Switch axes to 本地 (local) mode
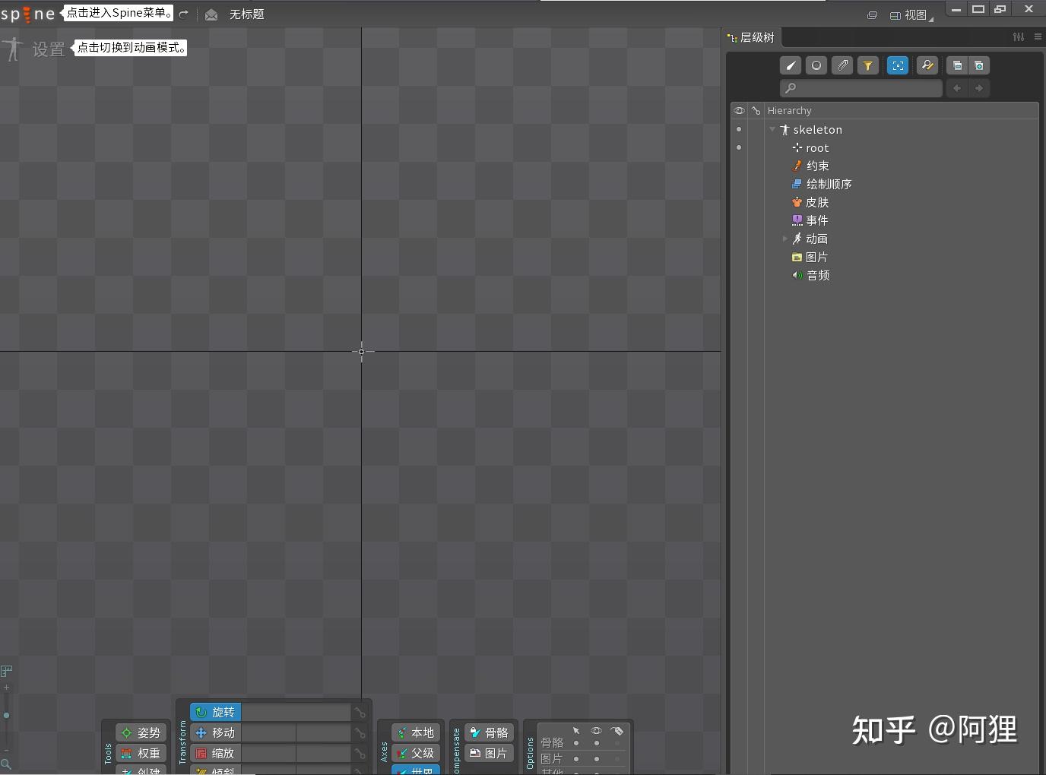The image size is (1046, 775). [415, 732]
